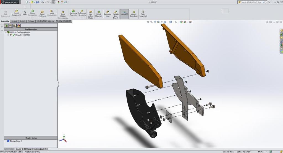
Task: Switch to the Layout tab
Action: tap(14, 21)
